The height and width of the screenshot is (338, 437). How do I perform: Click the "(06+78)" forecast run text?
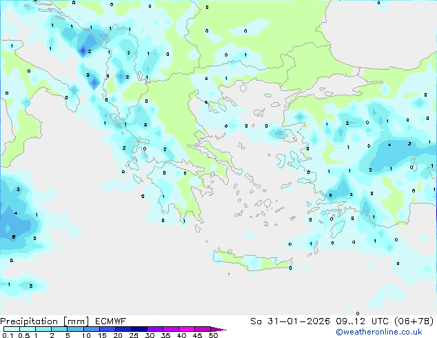click(x=414, y=321)
